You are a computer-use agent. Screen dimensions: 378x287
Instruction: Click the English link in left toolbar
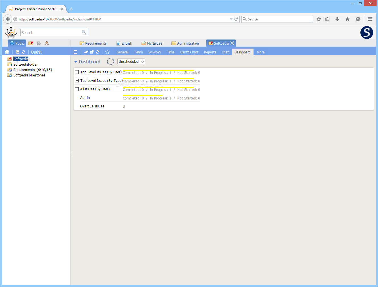point(36,52)
